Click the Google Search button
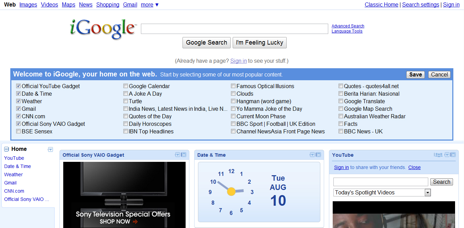 (x=207, y=43)
